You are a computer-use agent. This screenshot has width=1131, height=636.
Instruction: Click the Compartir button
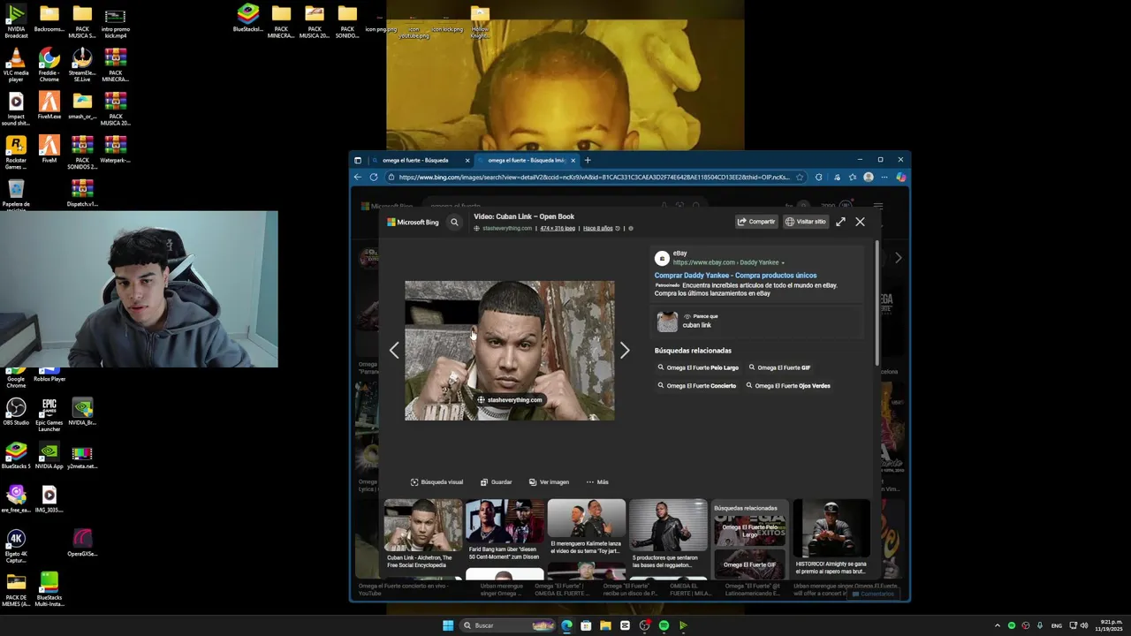coord(756,222)
